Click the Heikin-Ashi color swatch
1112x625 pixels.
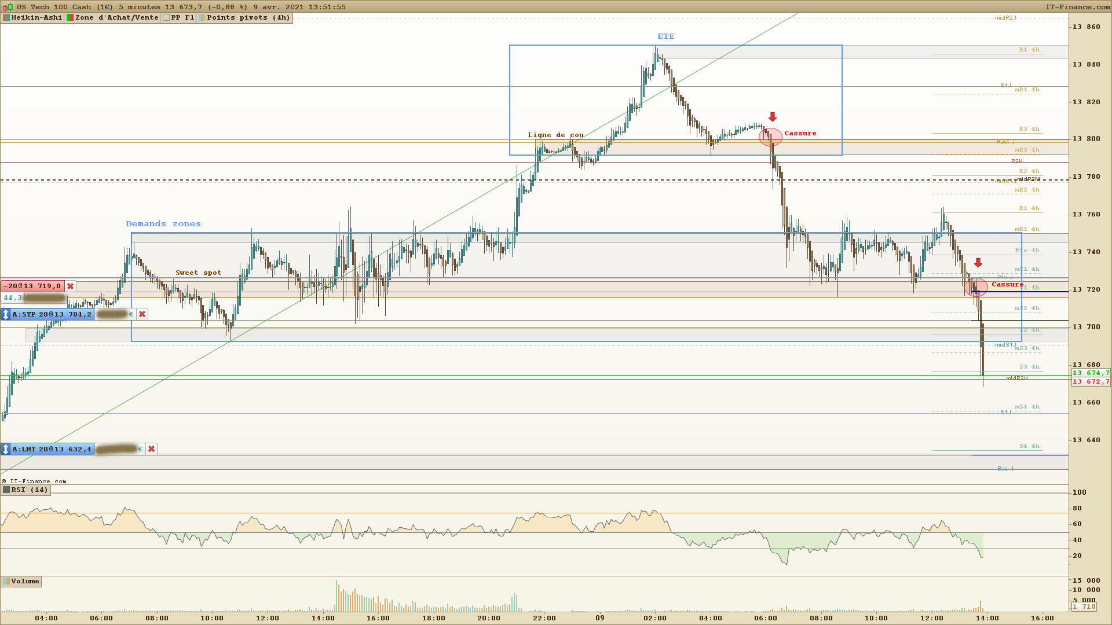click(x=6, y=17)
